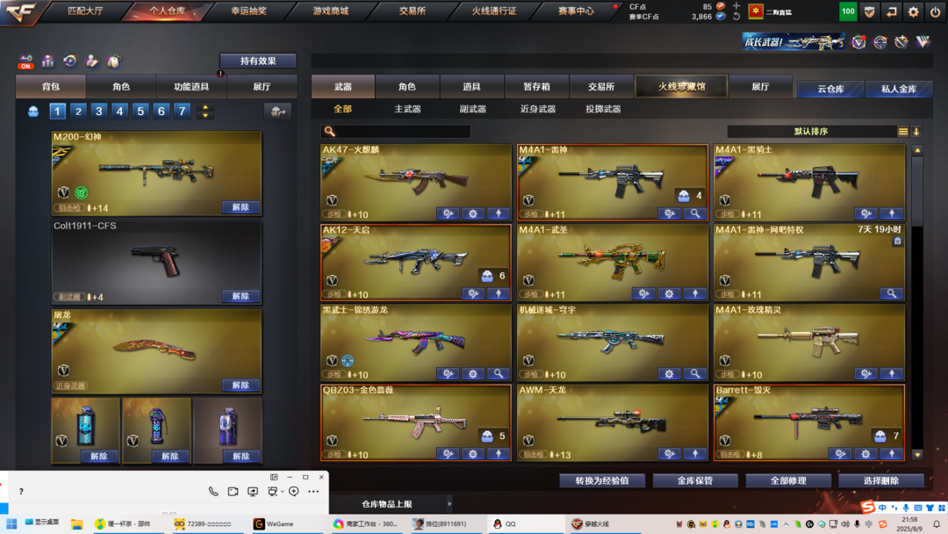Screen dimensions: 948x534
Task: Click the blue backpack icon beside slot numbers
Action: tap(33, 112)
